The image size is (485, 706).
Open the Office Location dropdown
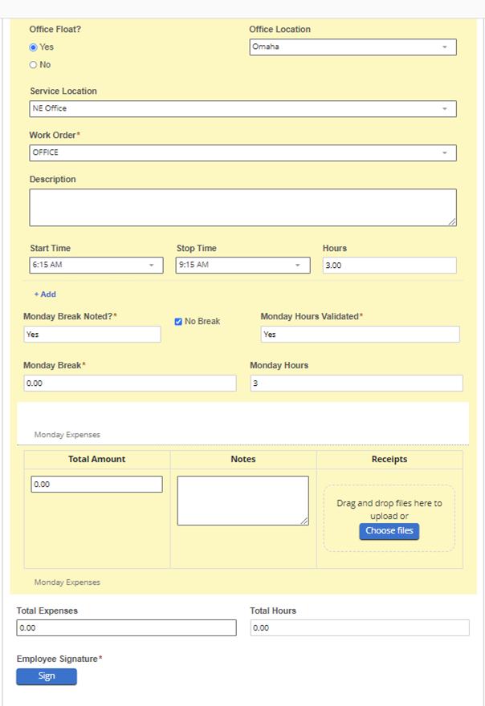[x=353, y=47]
